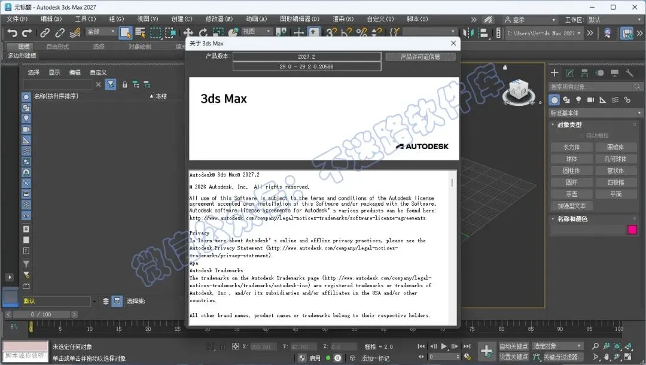Select the Cameras category icon

coord(590,100)
